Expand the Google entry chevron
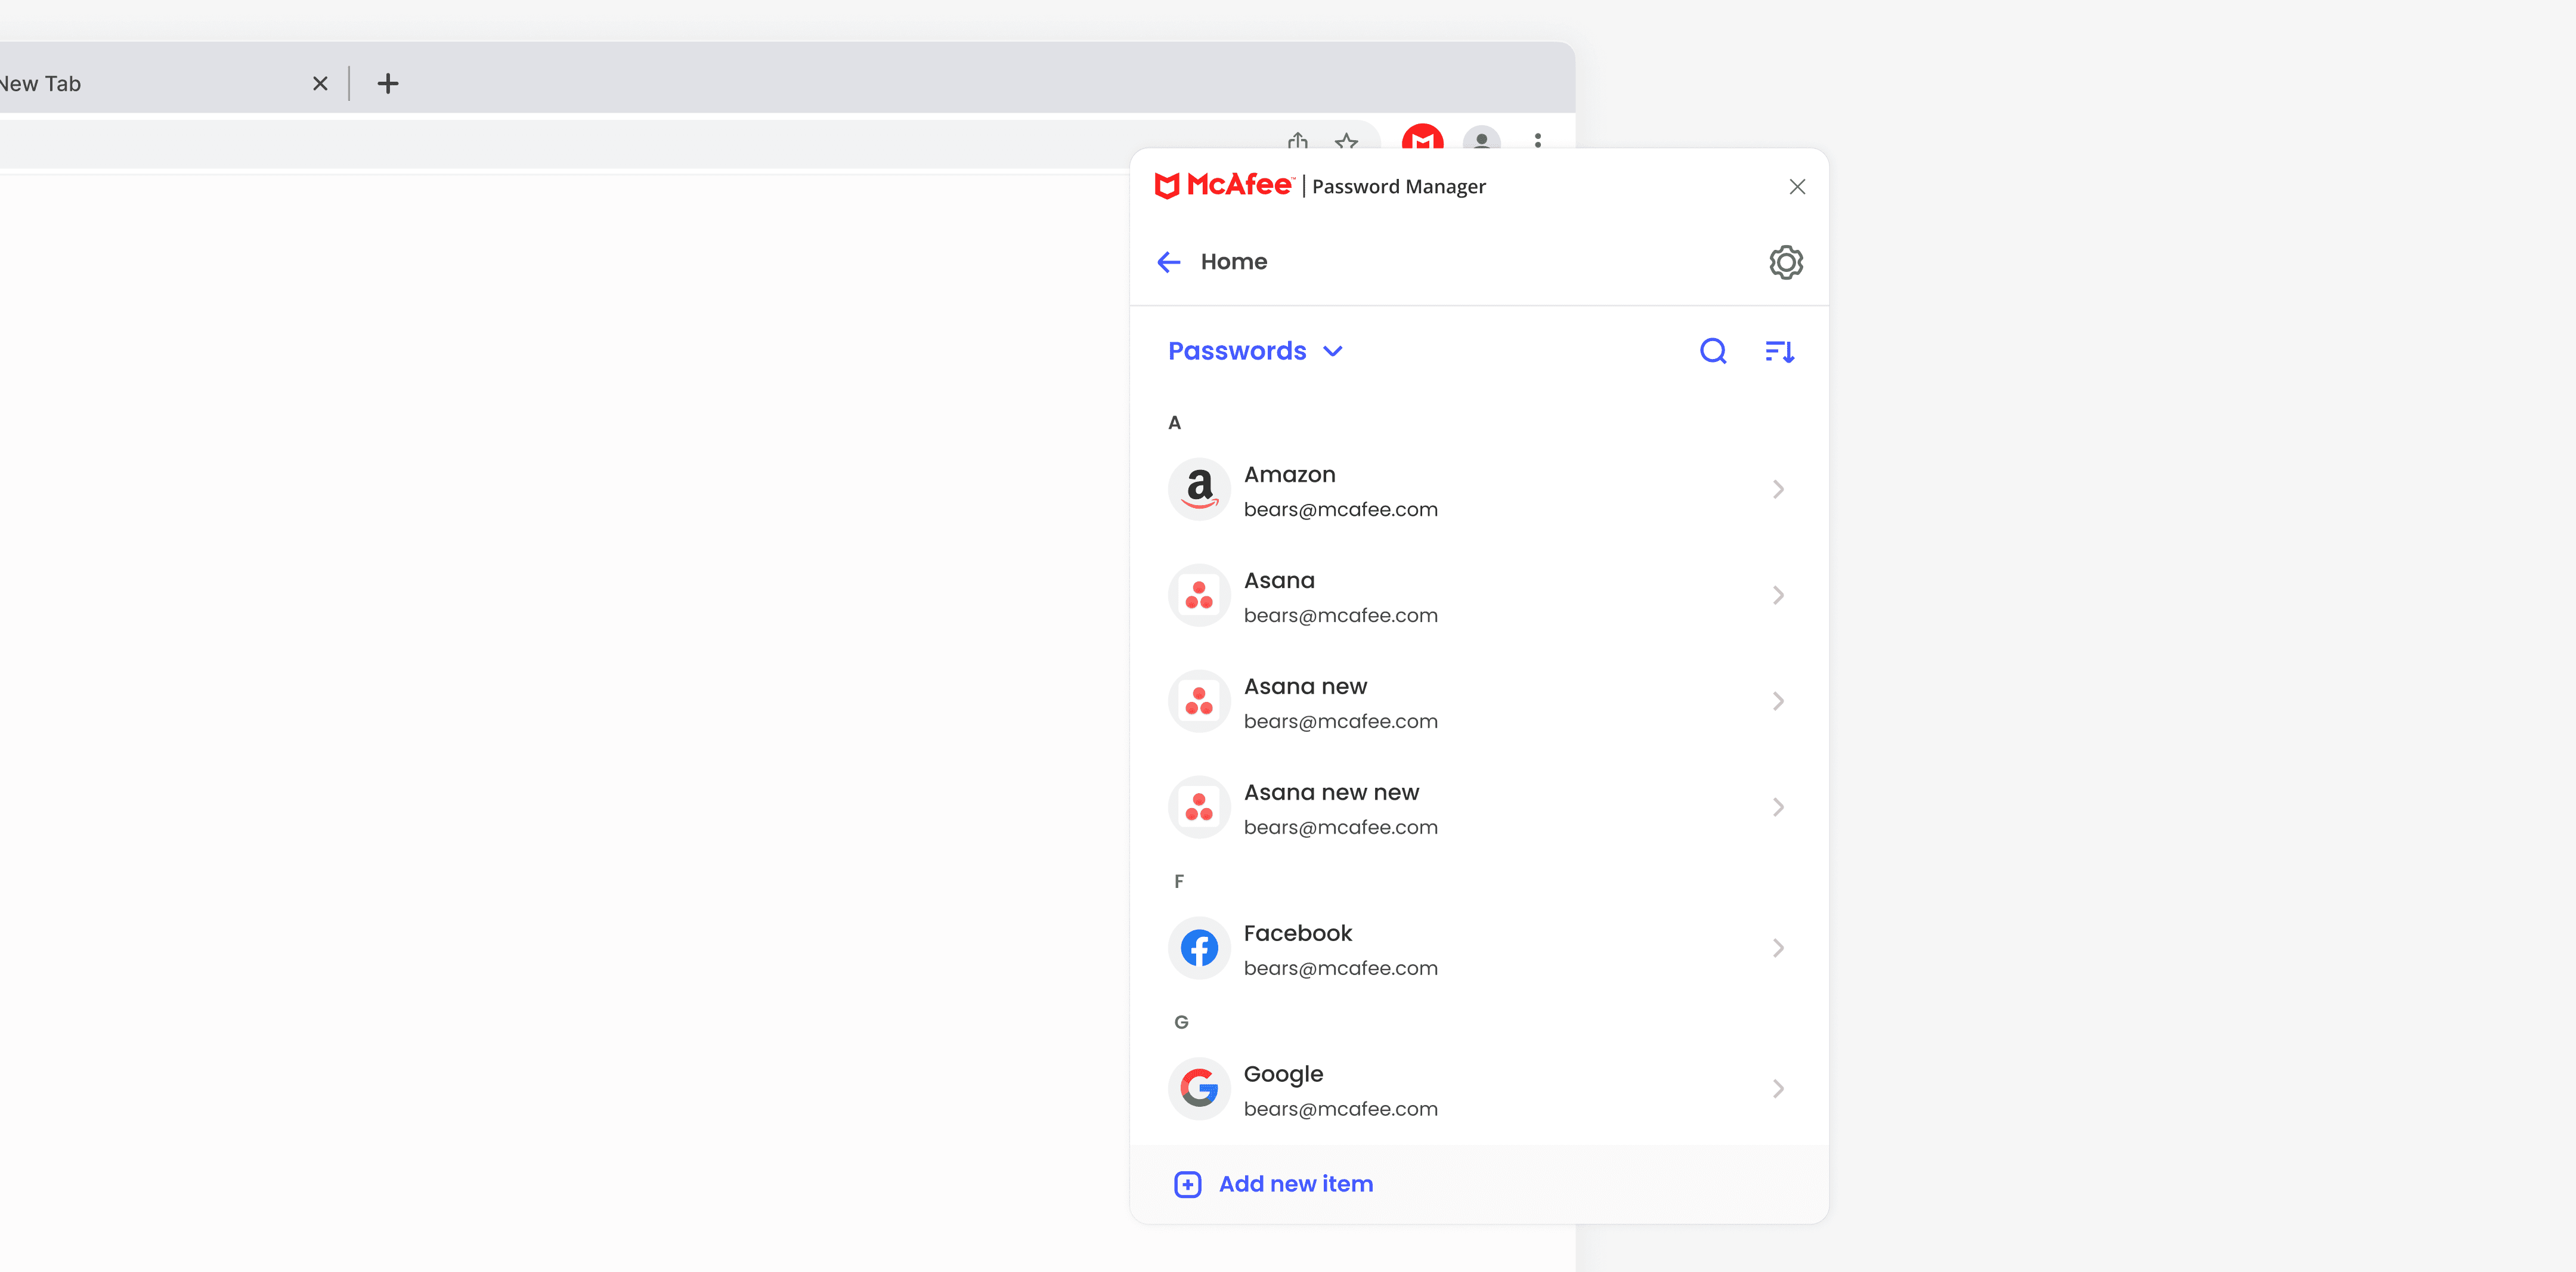Image resolution: width=2576 pixels, height=1272 pixels. 1778,1089
